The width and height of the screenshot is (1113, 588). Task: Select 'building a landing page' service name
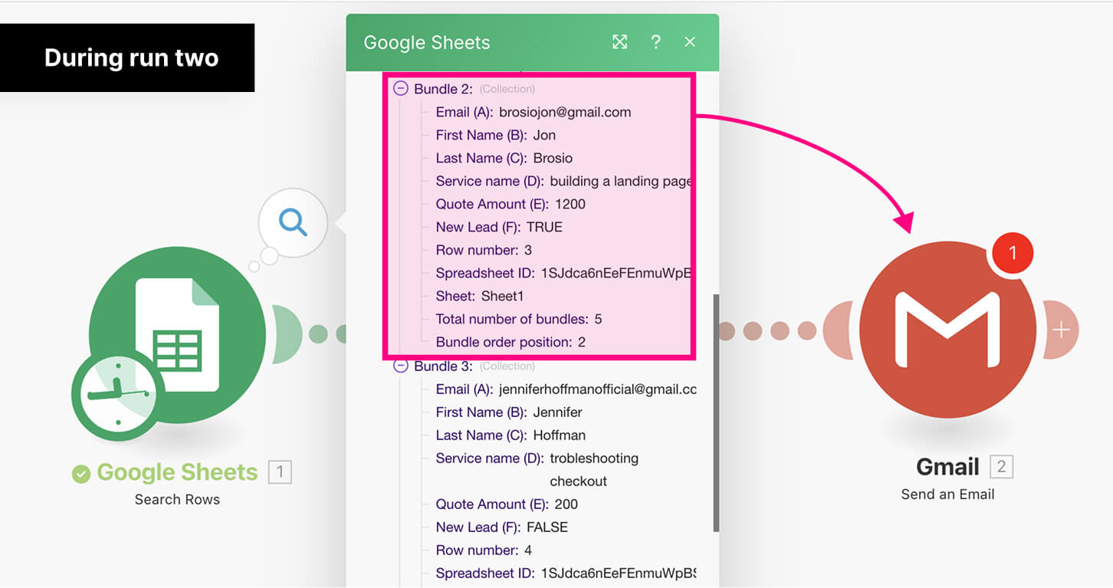point(620,181)
